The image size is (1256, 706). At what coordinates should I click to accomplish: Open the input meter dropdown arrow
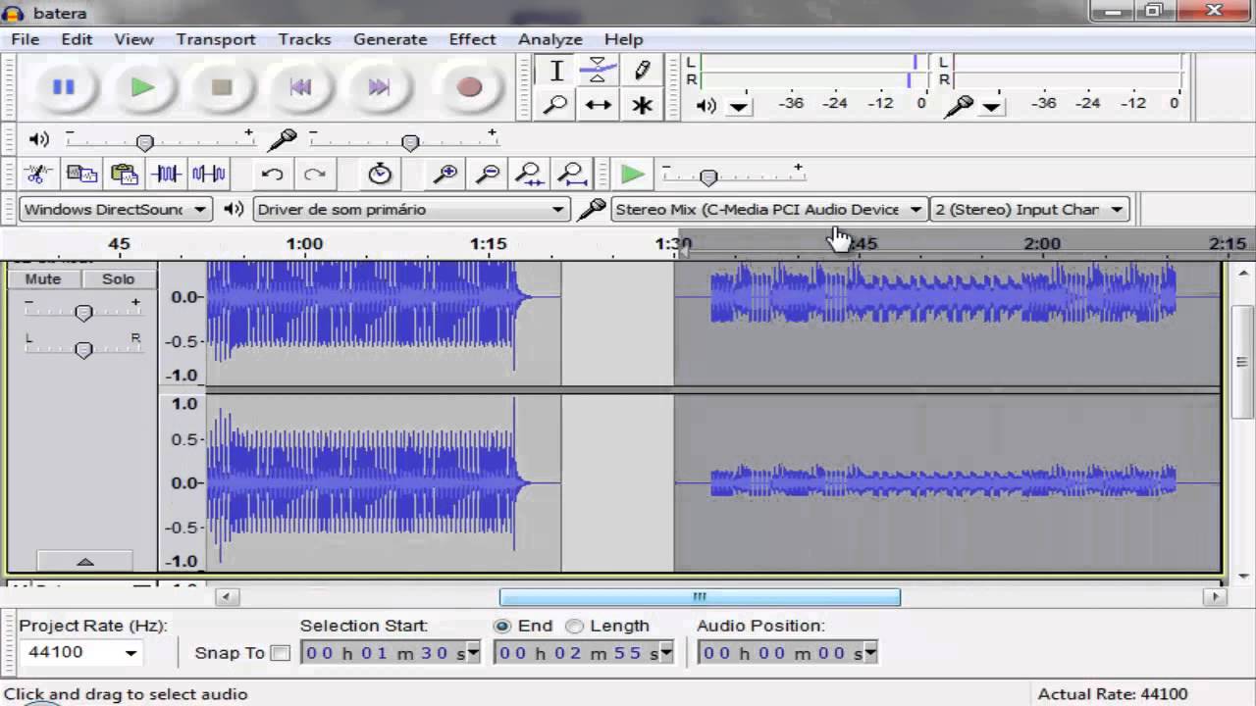tap(992, 106)
